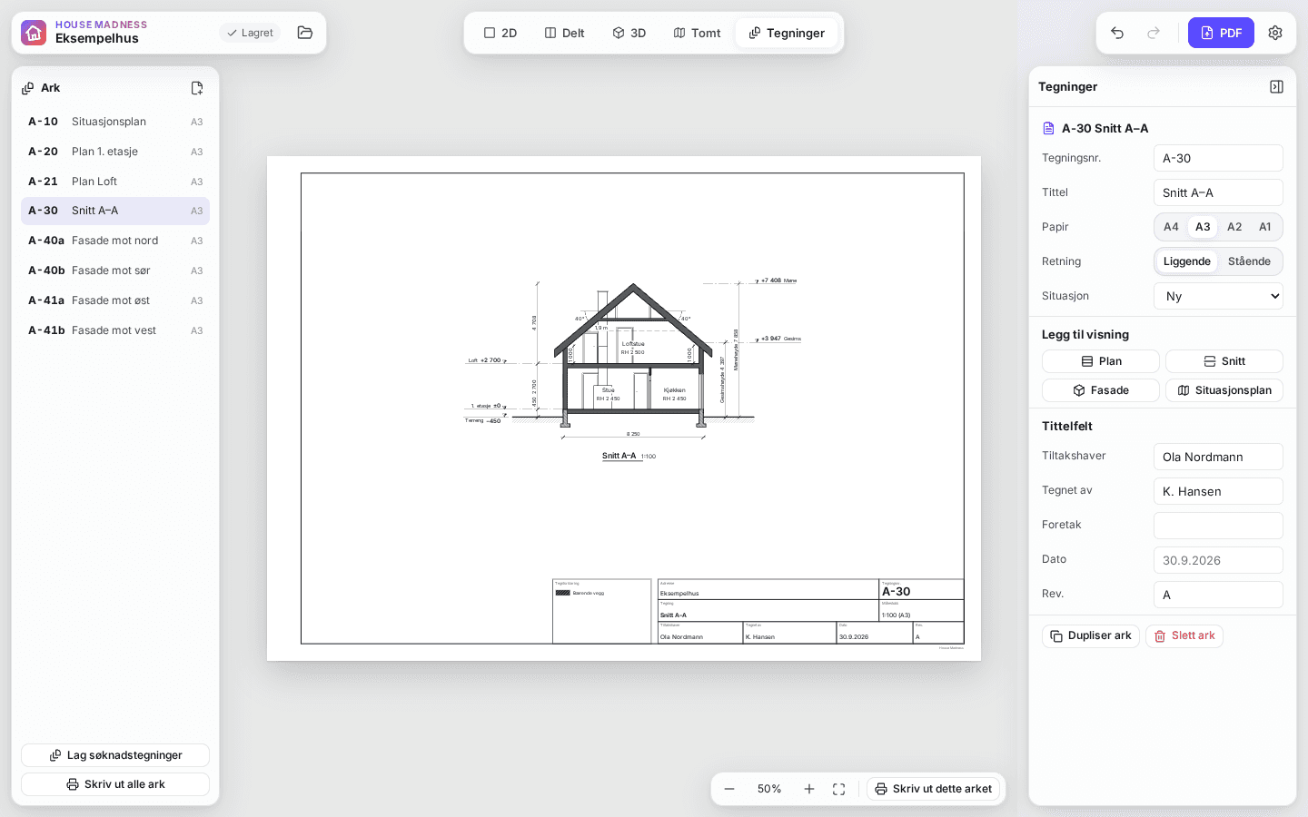1308x817 pixels.
Task: Export the drawing as PDF
Action: pyautogui.click(x=1221, y=33)
